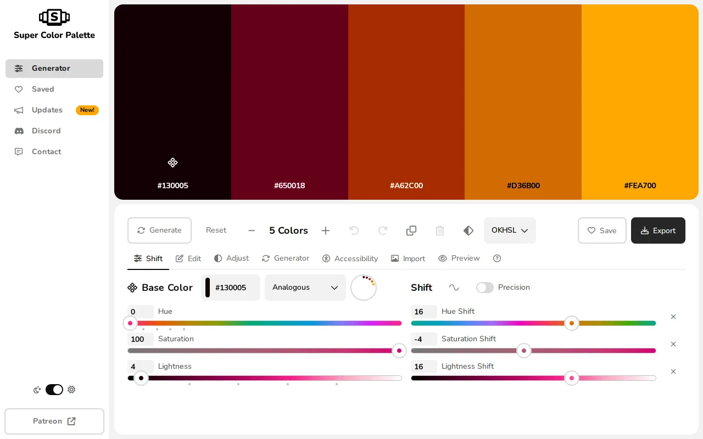Viewport: 703px width, 439px height.
Task: Remove the Hue Shift row with X
Action: [x=673, y=317]
